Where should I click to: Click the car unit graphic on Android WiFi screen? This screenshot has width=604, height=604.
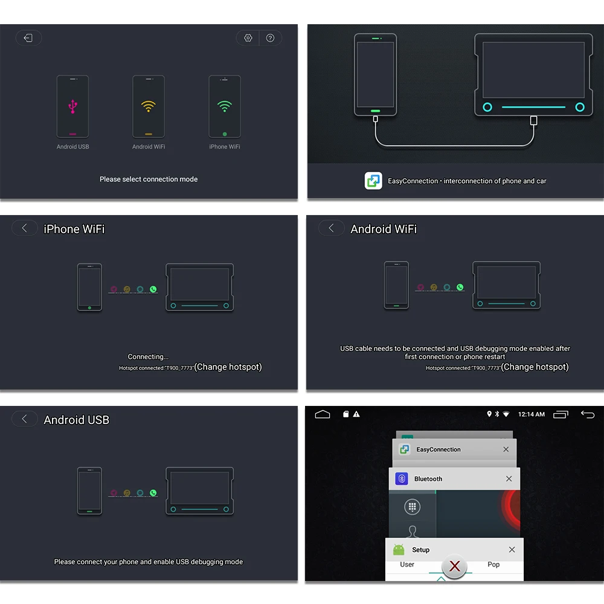pyautogui.click(x=506, y=285)
